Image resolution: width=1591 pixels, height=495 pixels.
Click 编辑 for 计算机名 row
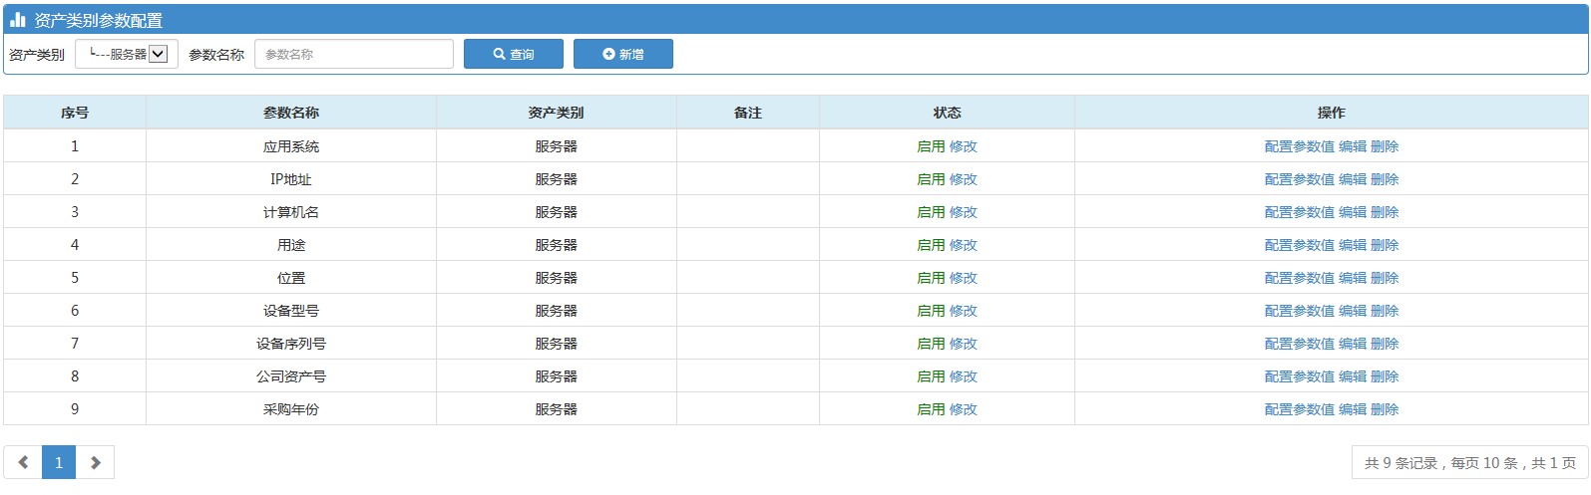click(x=1353, y=212)
